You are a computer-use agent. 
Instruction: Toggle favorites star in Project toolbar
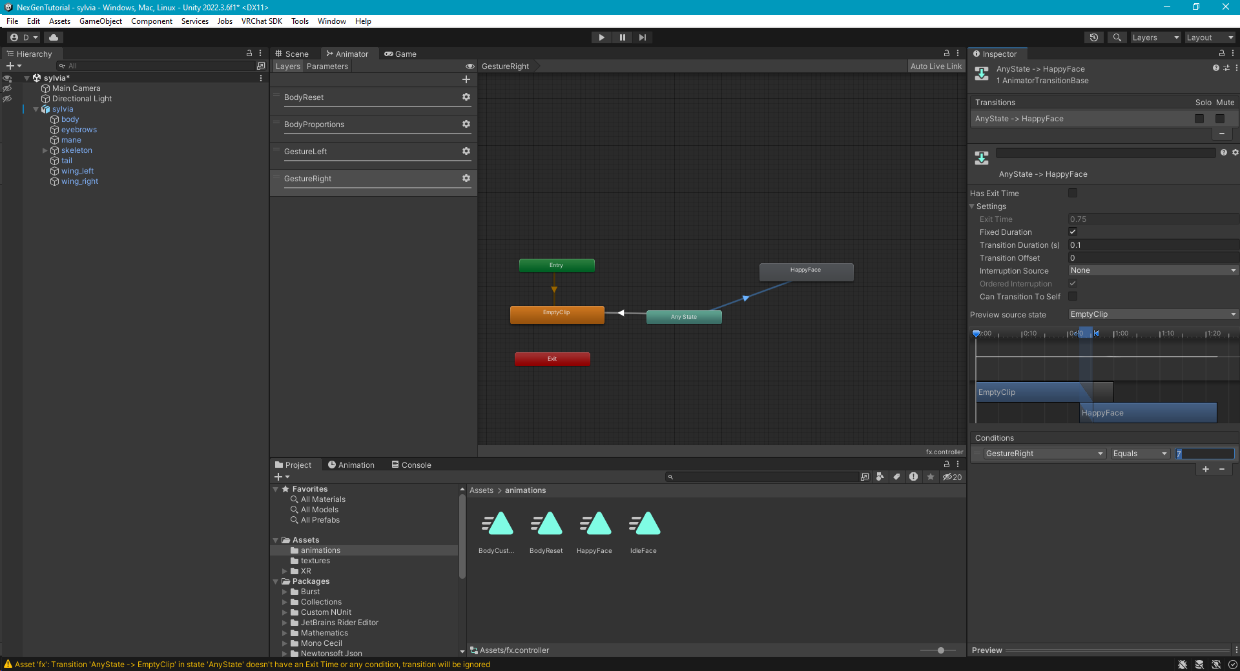pyautogui.click(x=931, y=477)
